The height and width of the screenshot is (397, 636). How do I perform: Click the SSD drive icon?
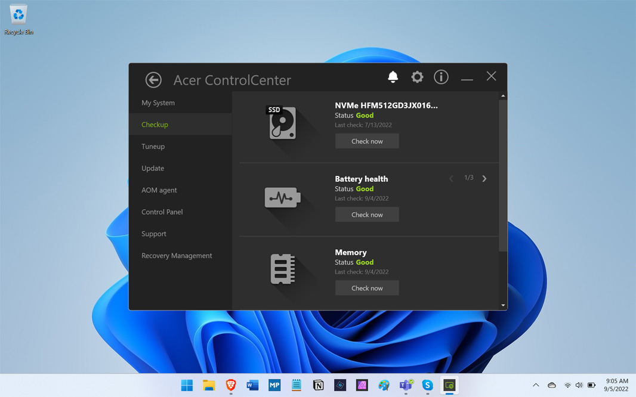pos(282,122)
